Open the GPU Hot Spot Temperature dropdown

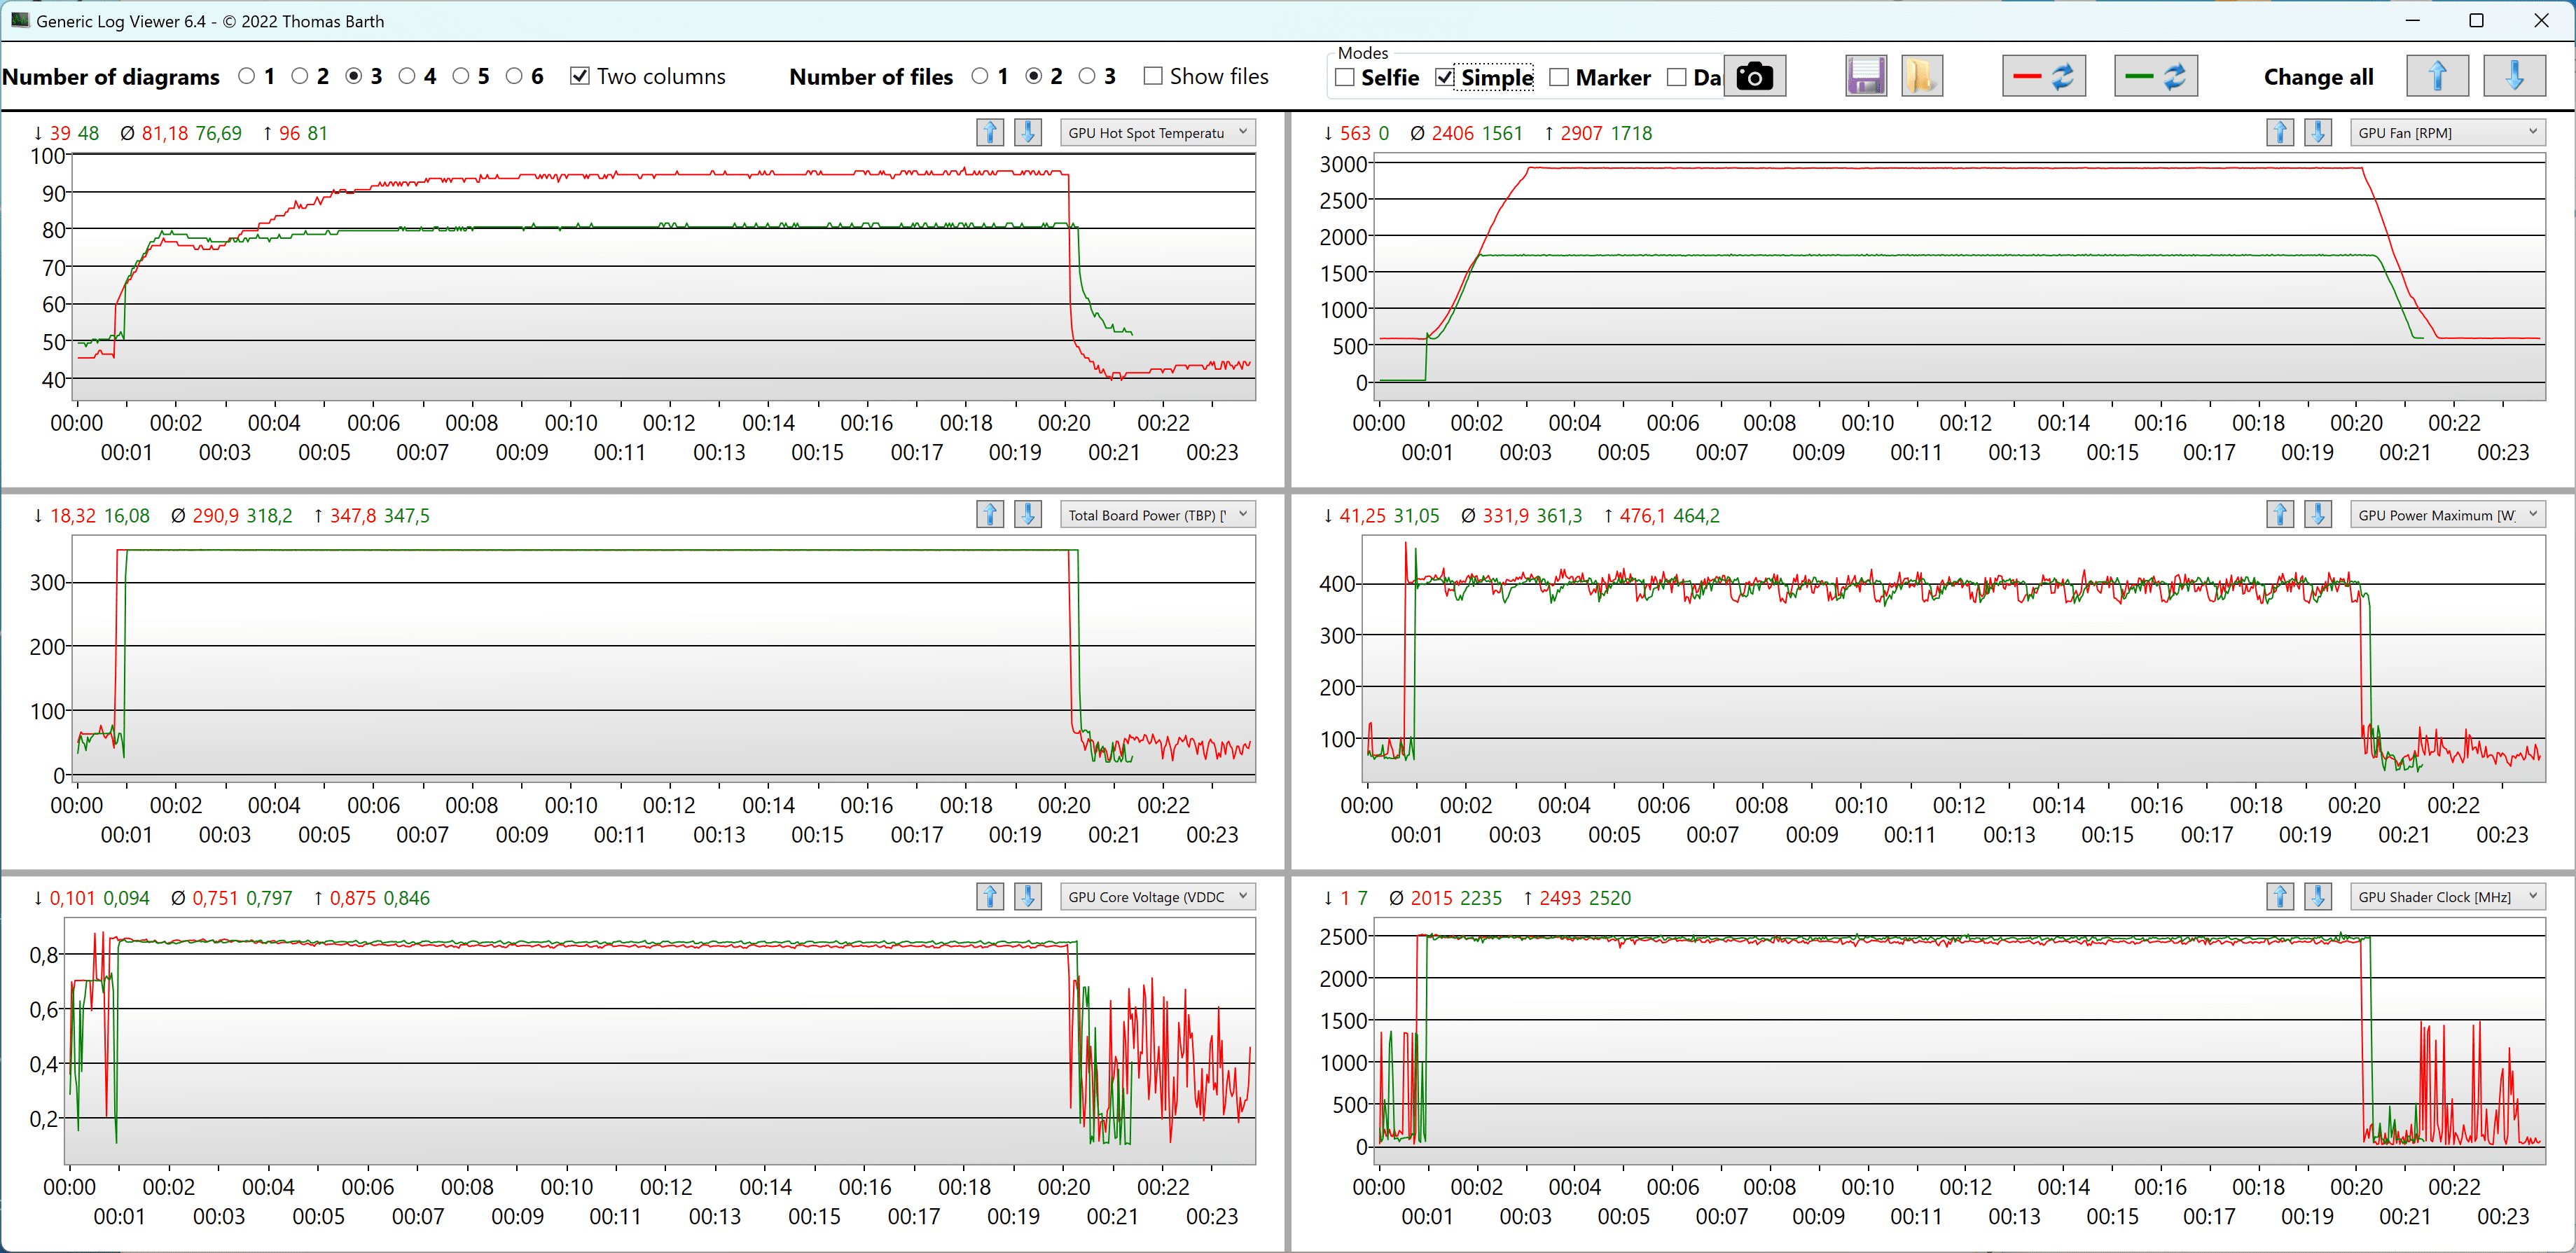pos(1158,132)
